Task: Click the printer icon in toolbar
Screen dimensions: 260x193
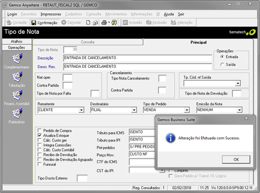Action: (x=104, y=22)
